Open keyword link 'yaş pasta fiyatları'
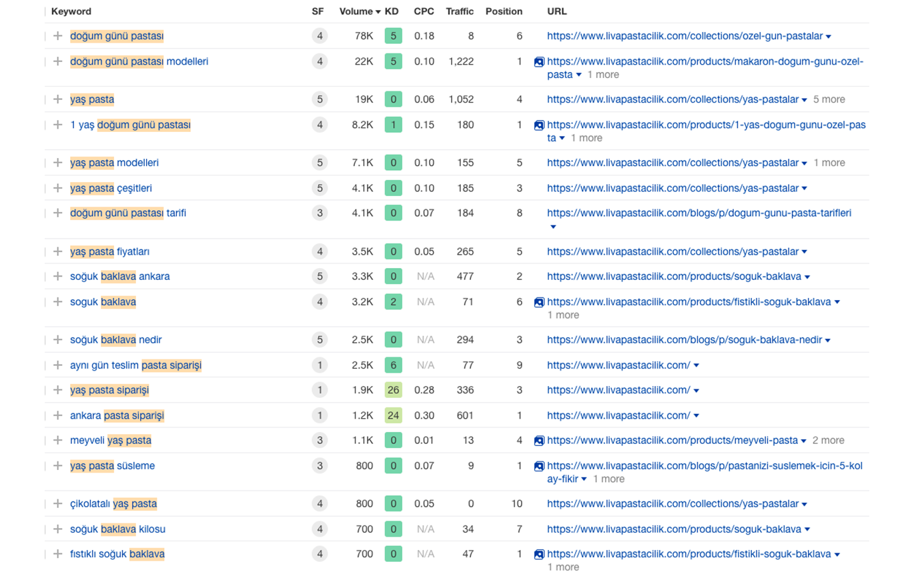Screen dimensions: 912x578 (109, 251)
